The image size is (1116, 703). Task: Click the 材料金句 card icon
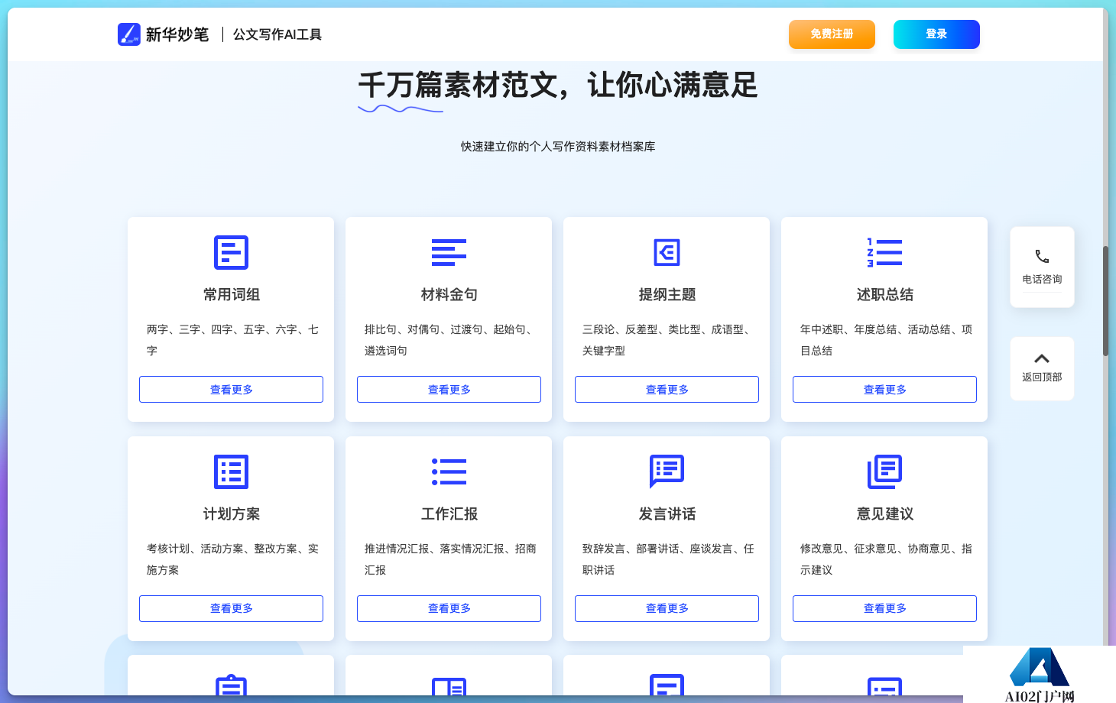(449, 252)
